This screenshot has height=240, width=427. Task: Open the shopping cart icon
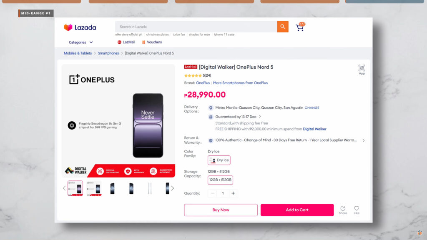click(x=300, y=27)
